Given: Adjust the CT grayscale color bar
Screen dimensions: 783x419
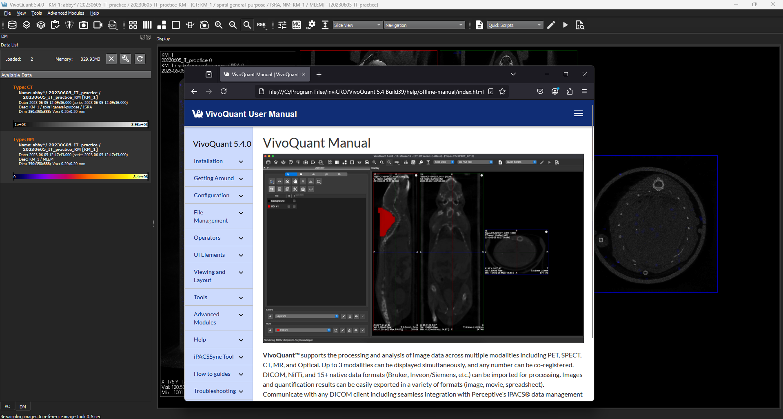Looking at the screenshot, I should pos(80,124).
